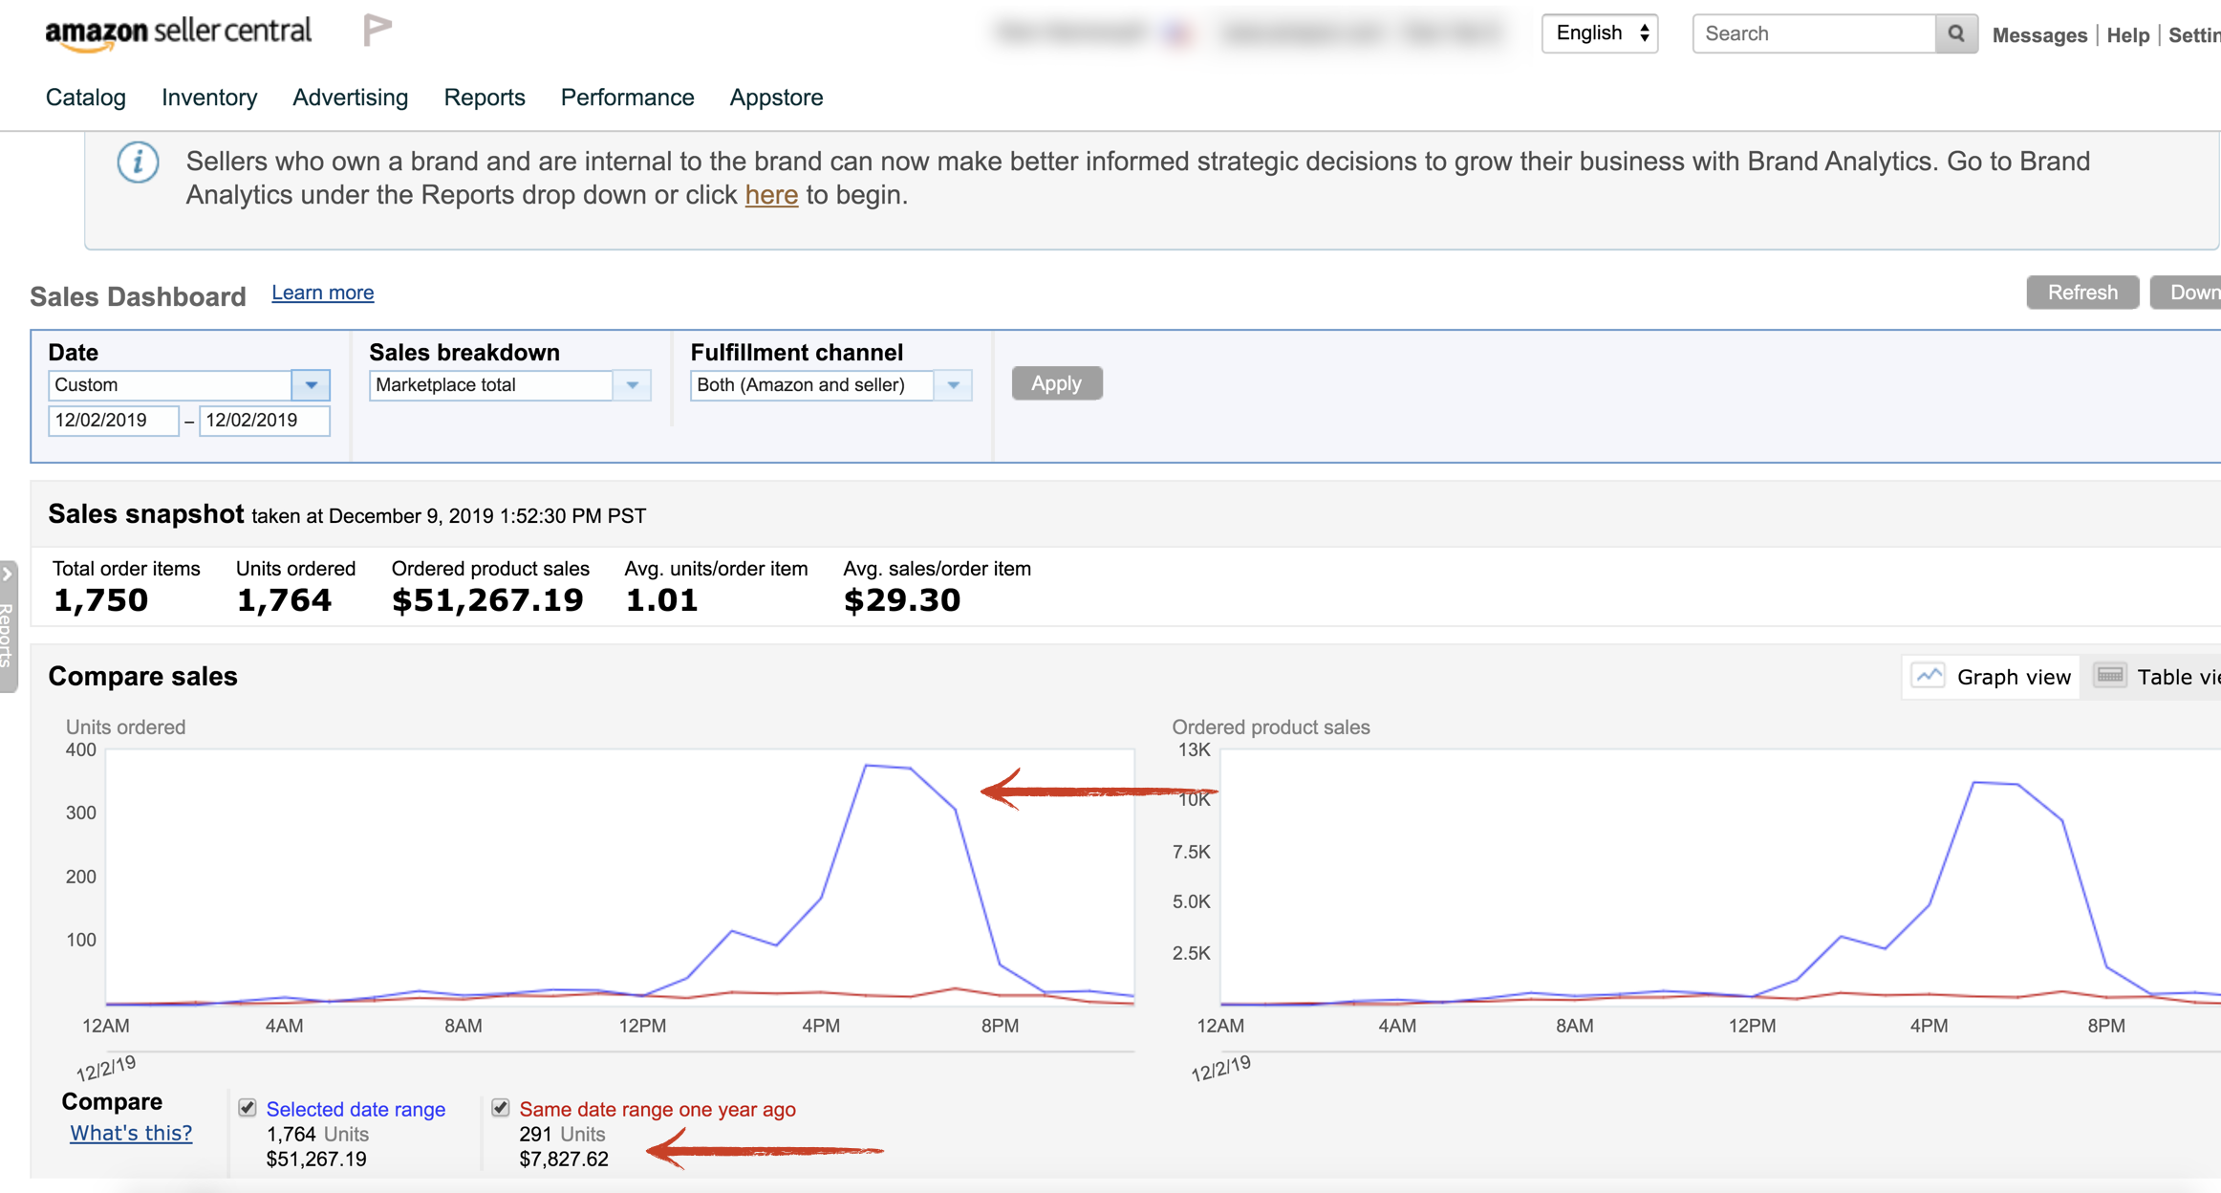Open the Sales breakdown dropdown arrow
The width and height of the screenshot is (2221, 1193).
coord(632,385)
